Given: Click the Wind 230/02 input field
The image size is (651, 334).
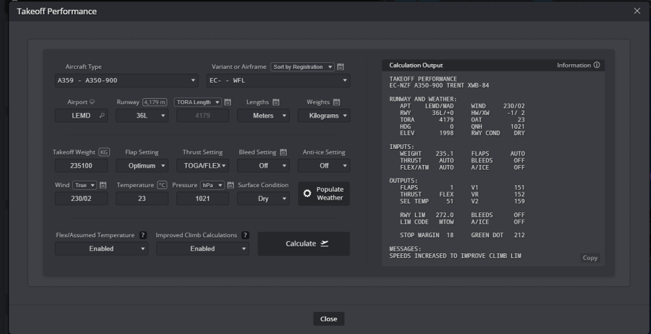Looking at the screenshot, I should 81,198.
